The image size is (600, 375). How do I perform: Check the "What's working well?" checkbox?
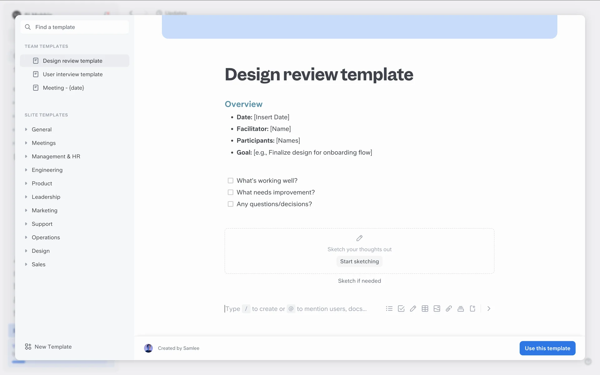(230, 181)
